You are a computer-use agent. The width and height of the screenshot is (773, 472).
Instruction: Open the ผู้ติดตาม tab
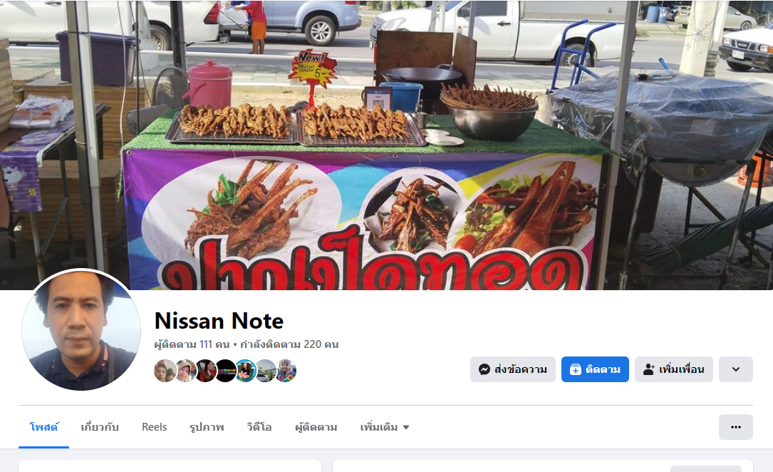pyautogui.click(x=316, y=427)
